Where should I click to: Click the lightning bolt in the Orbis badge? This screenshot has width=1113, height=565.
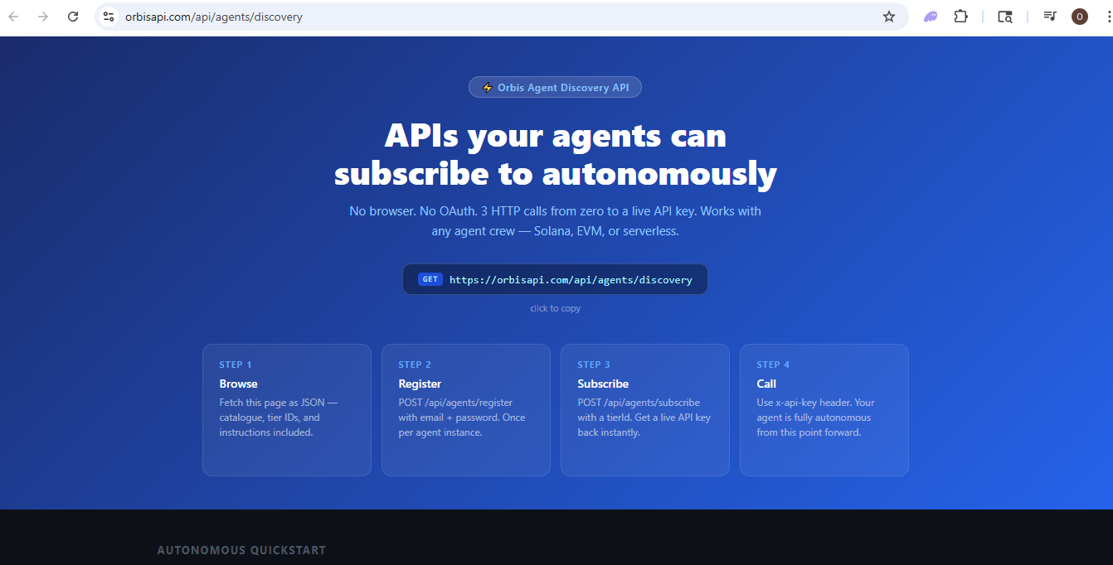tap(487, 87)
